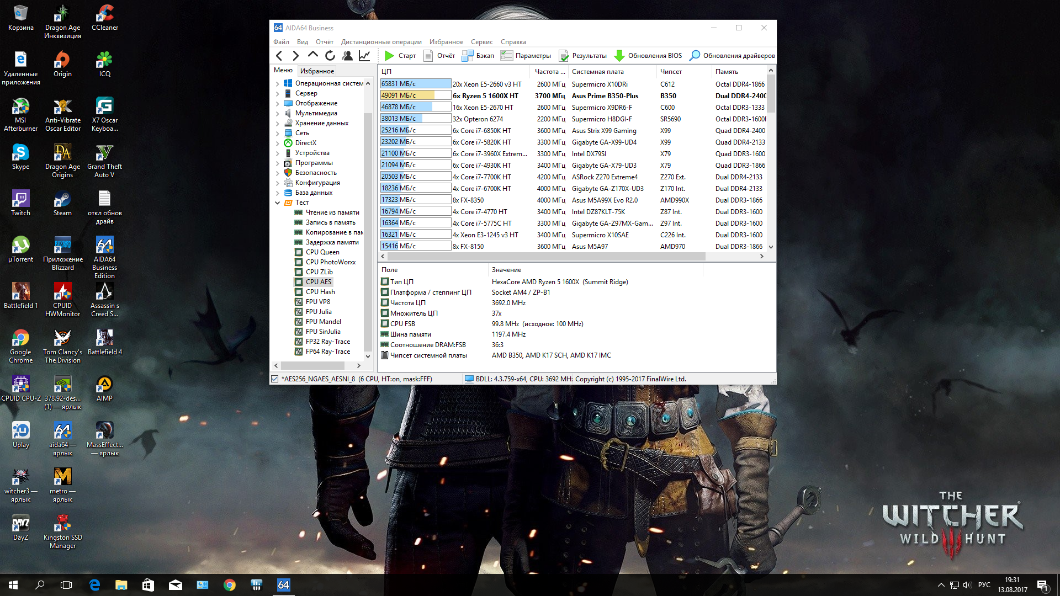The width and height of the screenshot is (1060, 596).
Task: Open Обновления драйверов search tool
Action: 695,56
